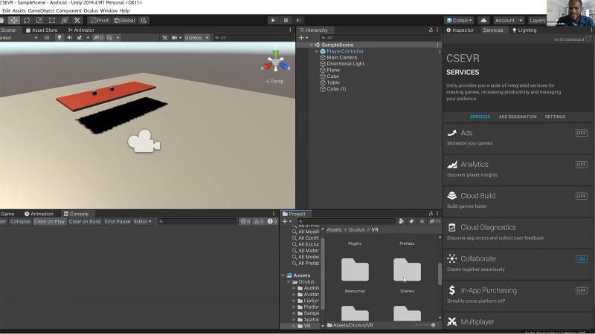
Task: Open the Scenes folder thumbnail
Action: point(407,271)
